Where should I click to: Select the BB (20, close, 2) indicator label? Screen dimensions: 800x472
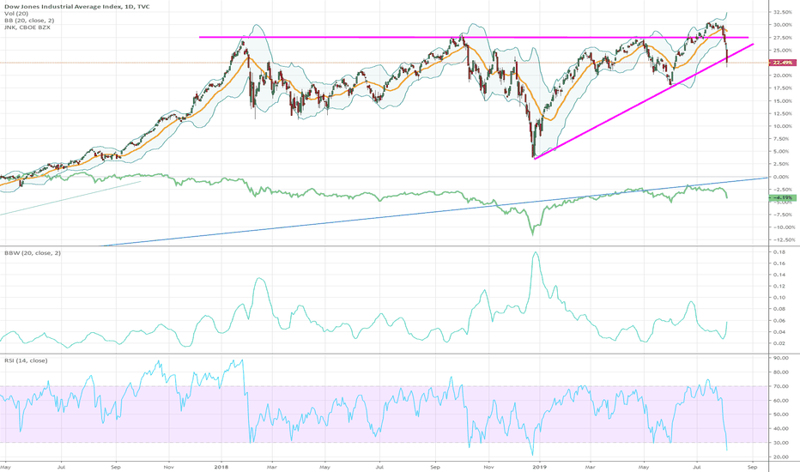pos(29,21)
